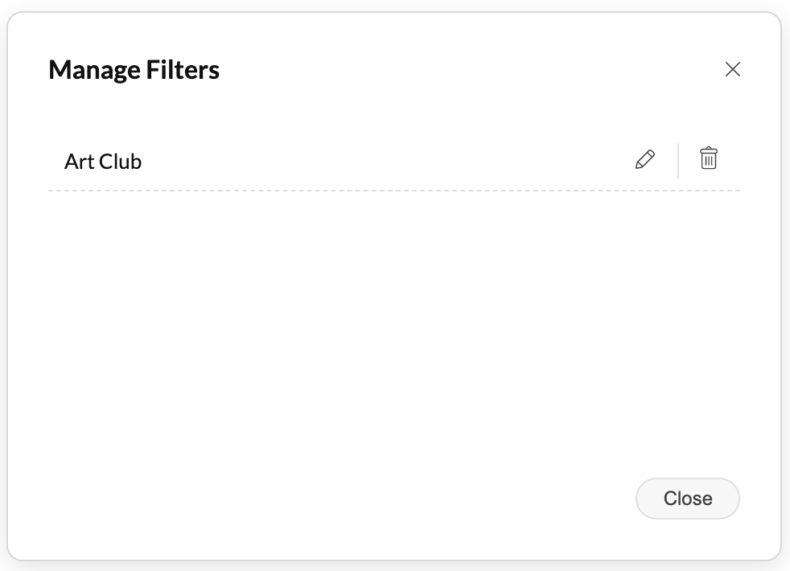Click the trash can icon
Viewport: 790px width, 571px height.
pos(708,158)
